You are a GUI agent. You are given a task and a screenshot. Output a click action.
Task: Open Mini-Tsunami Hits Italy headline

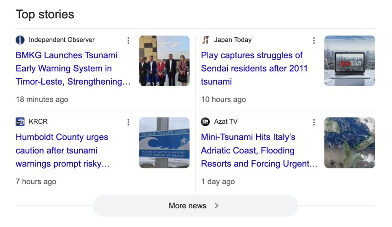click(259, 150)
